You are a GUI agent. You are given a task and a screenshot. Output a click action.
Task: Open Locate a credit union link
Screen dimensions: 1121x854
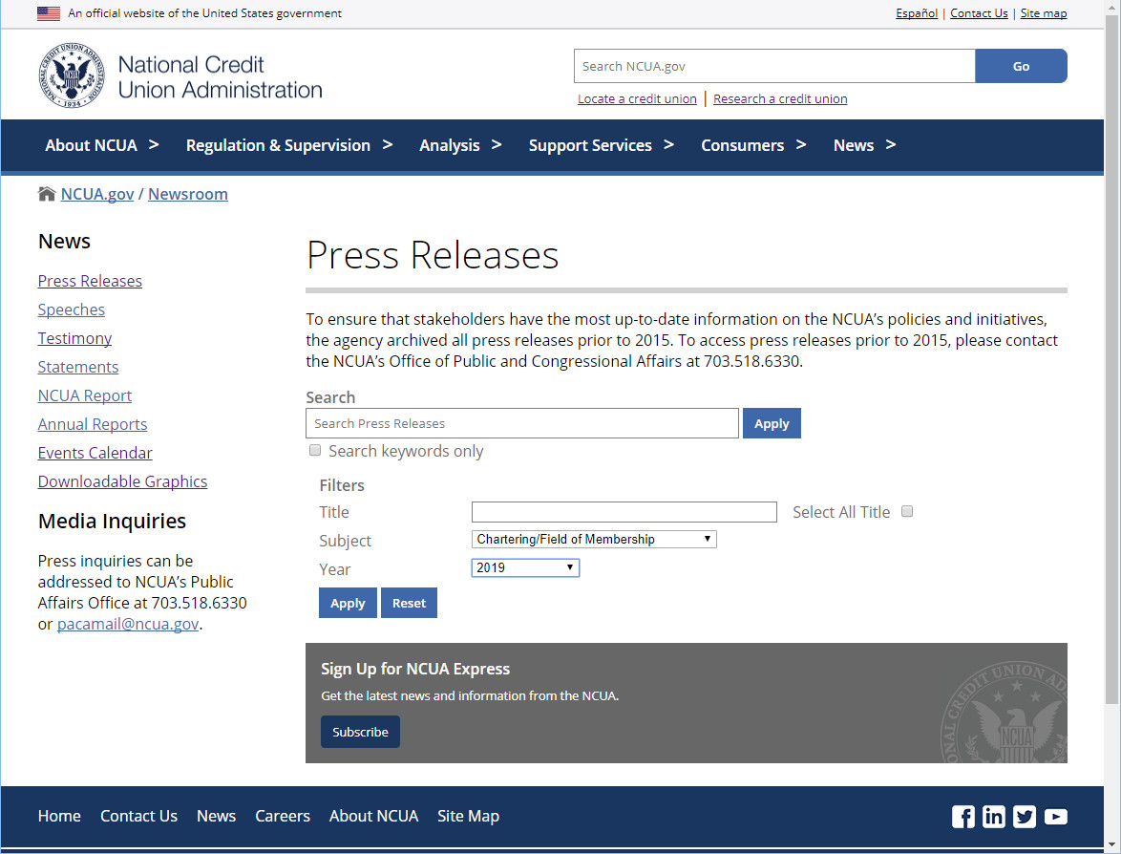(x=637, y=98)
